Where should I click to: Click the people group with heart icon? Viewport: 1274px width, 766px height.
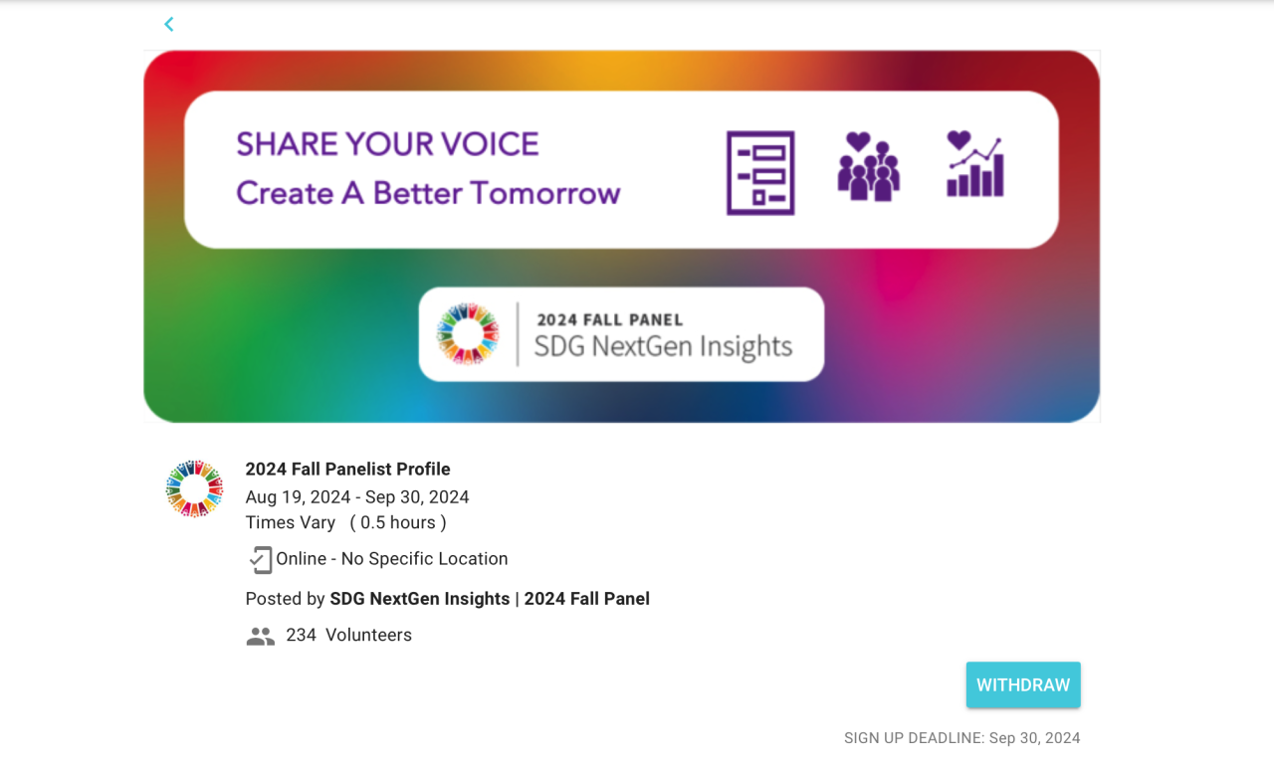click(x=868, y=167)
